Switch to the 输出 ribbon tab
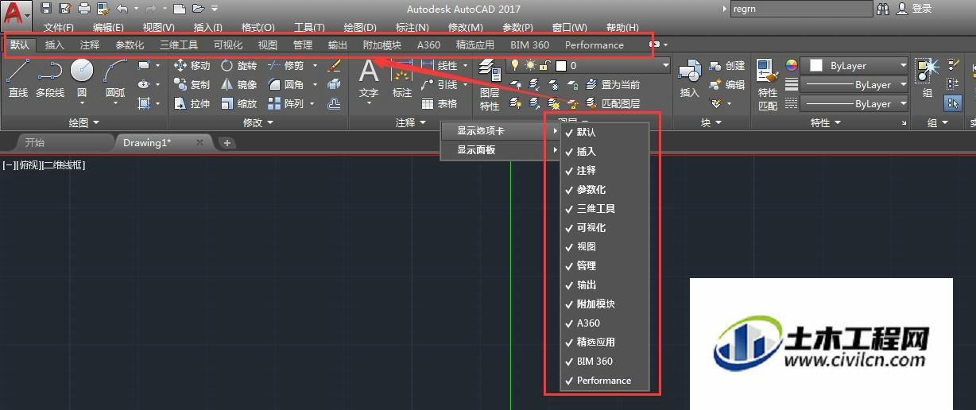 [338, 45]
